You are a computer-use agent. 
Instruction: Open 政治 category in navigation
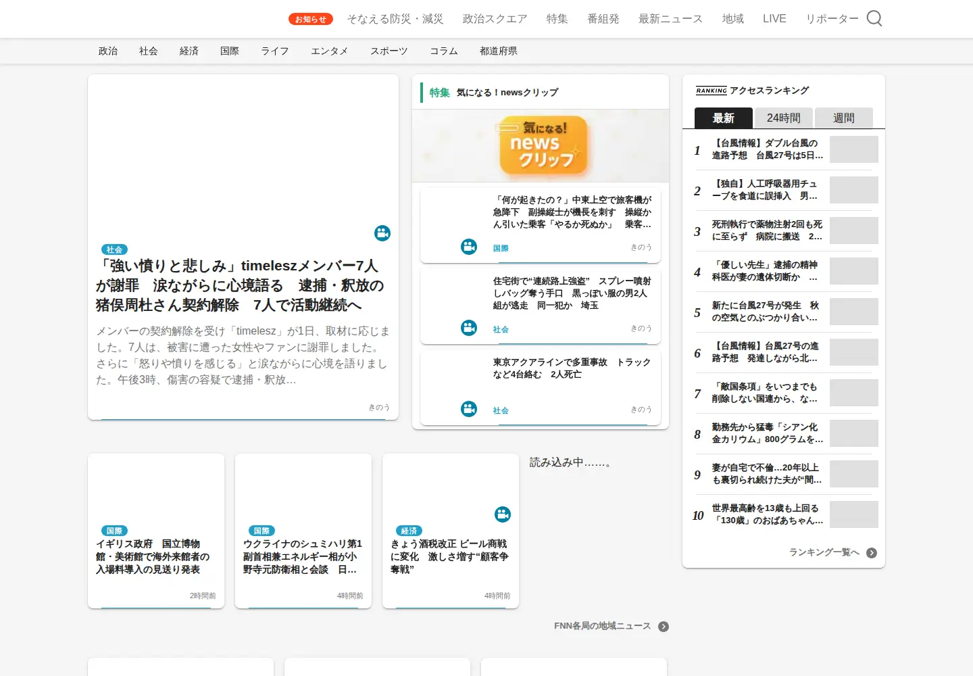click(x=108, y=51)
